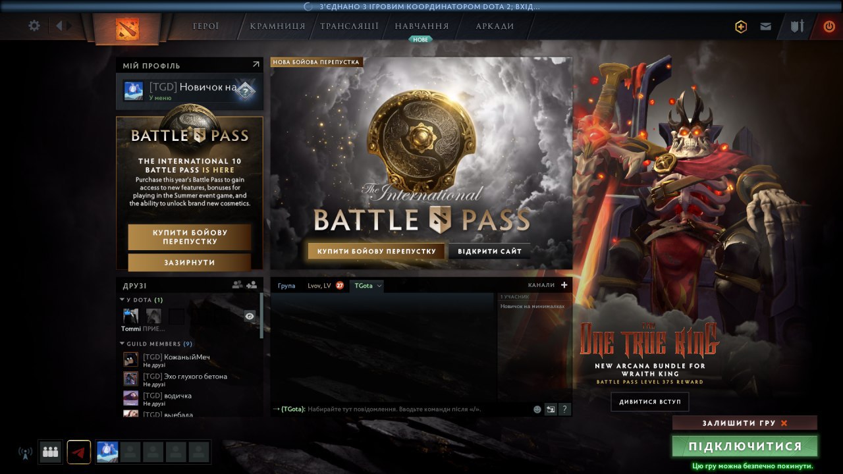Click the ЗАЗИРНУТИ button
The height and width of the screenshot is (474, 843).
point(190,262)
